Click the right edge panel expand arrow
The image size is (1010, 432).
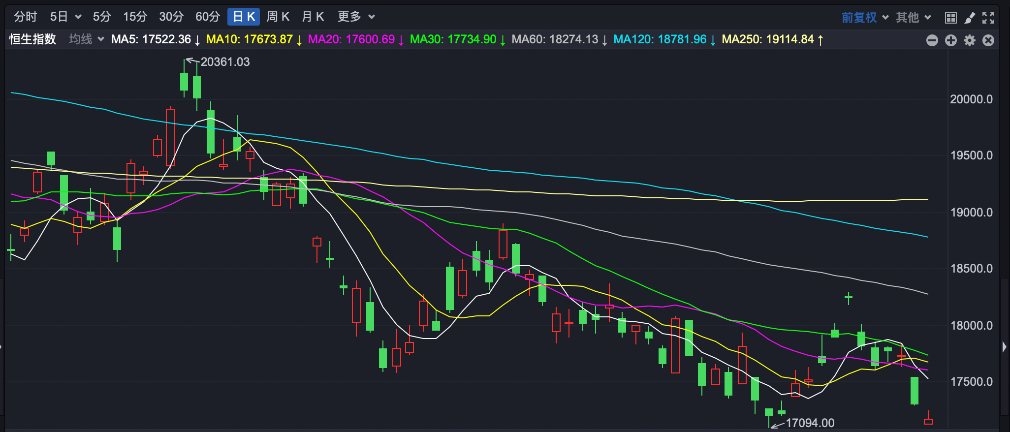(x=1005, y=346)
